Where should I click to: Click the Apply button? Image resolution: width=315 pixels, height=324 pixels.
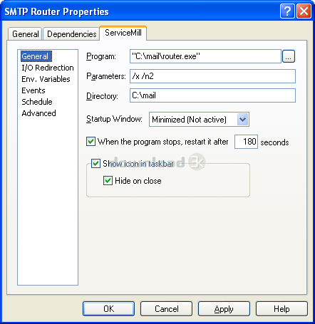point(224,309)
